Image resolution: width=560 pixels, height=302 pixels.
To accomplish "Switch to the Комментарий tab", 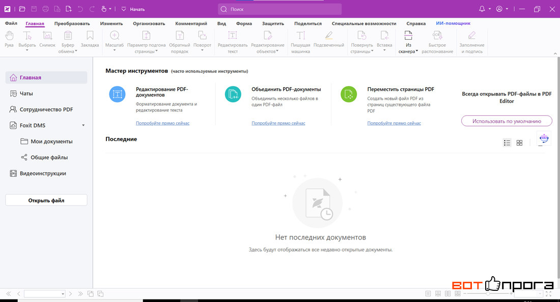I will click(x=191, y=23).
